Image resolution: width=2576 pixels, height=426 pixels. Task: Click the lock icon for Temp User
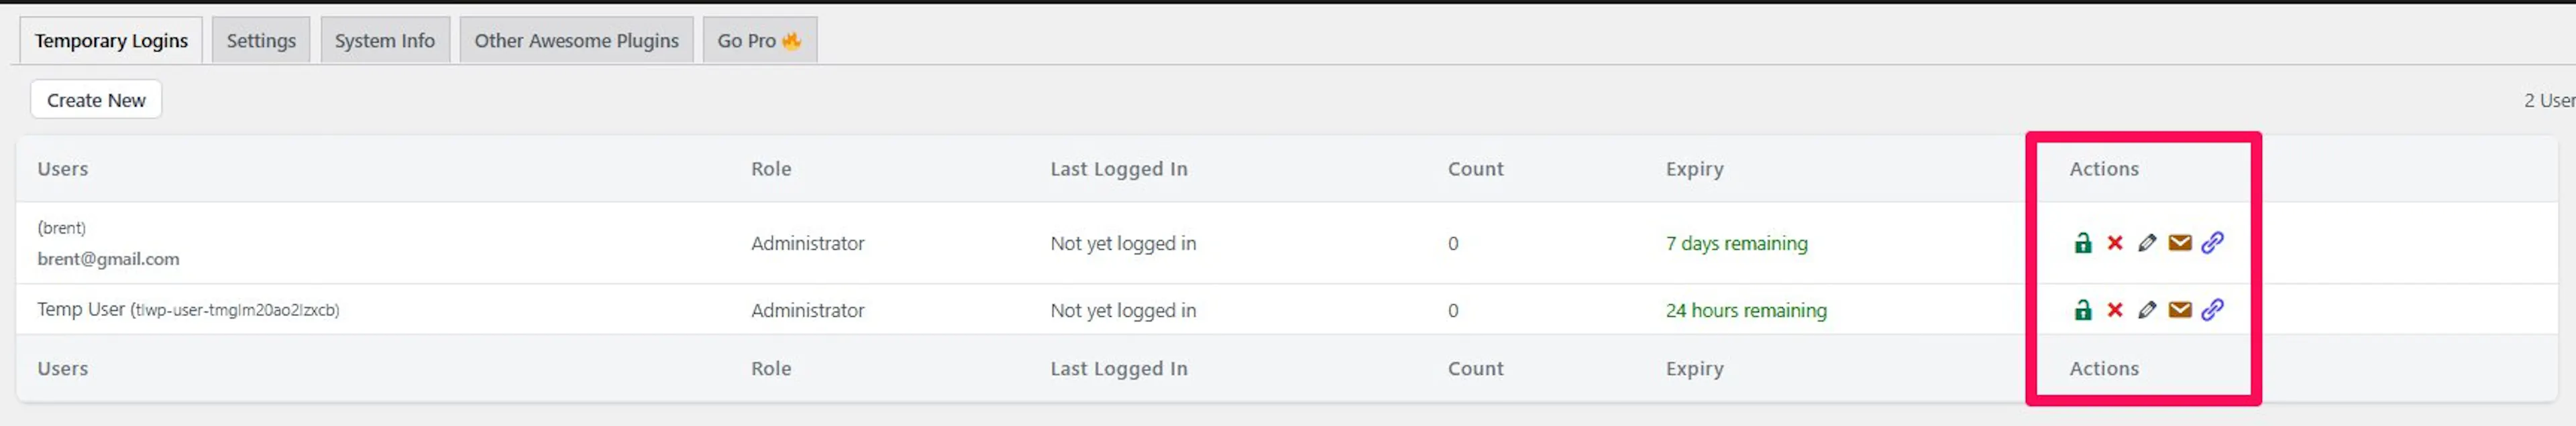2083,310
